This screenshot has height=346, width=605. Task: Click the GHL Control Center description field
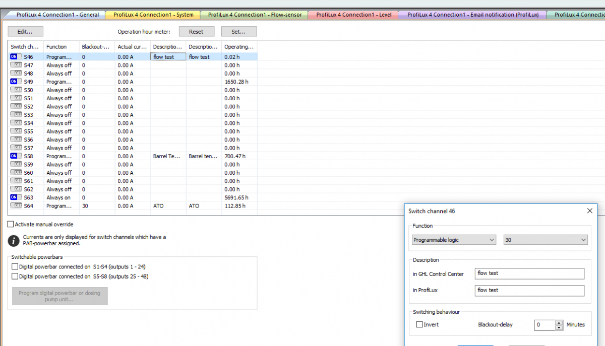[x=529, y=273]
